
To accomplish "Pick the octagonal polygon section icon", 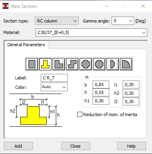I will click(85, 64).
